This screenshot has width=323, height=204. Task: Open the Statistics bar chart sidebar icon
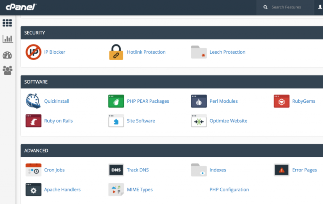click(8, 39)
